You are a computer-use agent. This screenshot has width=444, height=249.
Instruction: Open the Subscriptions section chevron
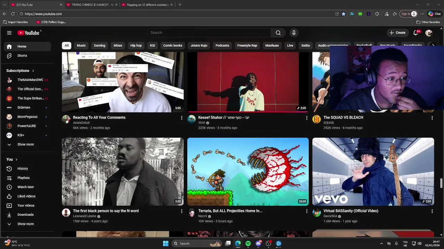point(33,71)
